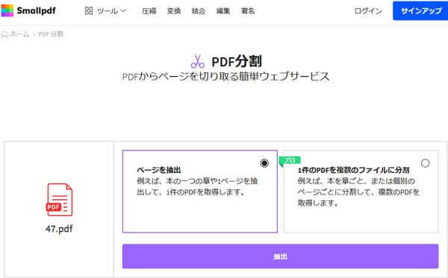448x278 pixels.
Task: Open the 結合 menu item
Action: coord(199,11)
